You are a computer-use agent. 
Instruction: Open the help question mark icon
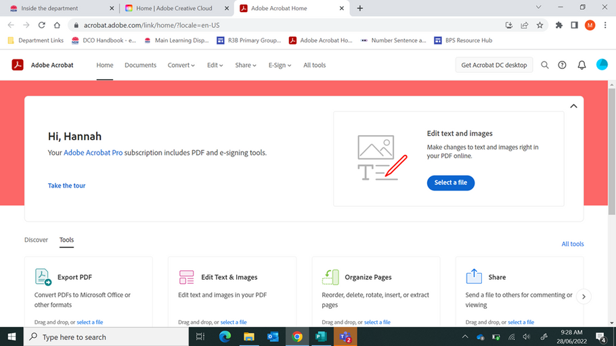(x=562, y=65)
